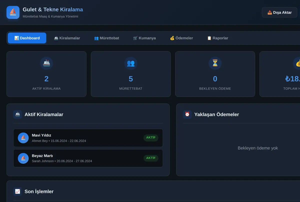Click the AKTİF badge on Beyaz Martı
Screen dimensions: 300x202
(151, 158)
